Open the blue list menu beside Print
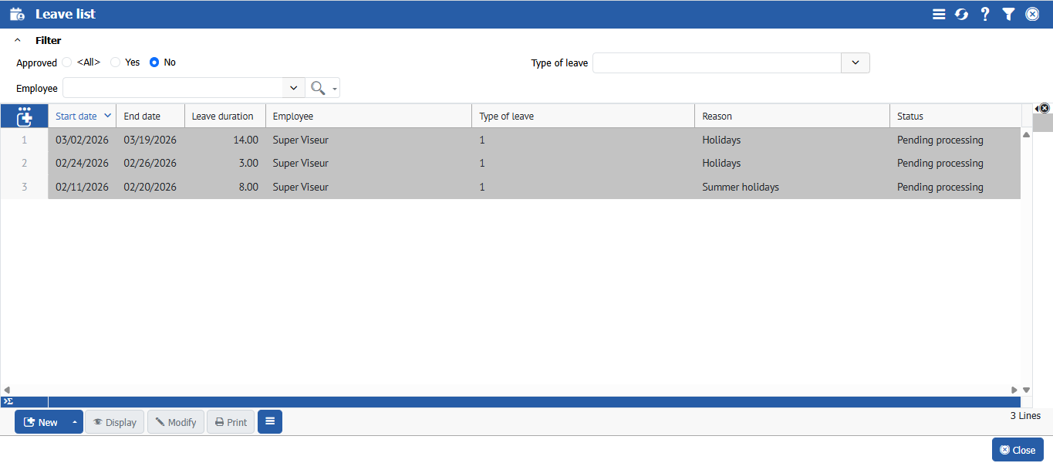The height and width of the screenshot is (463, 1053). [270, 421]
